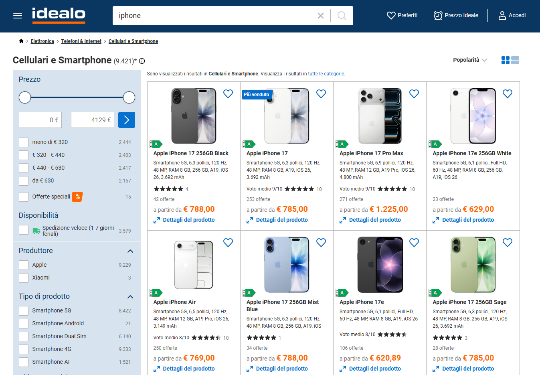The image size is (540, 375).
Task: Open energy label A of iPhone Air
Action: [x=156, y=293]
